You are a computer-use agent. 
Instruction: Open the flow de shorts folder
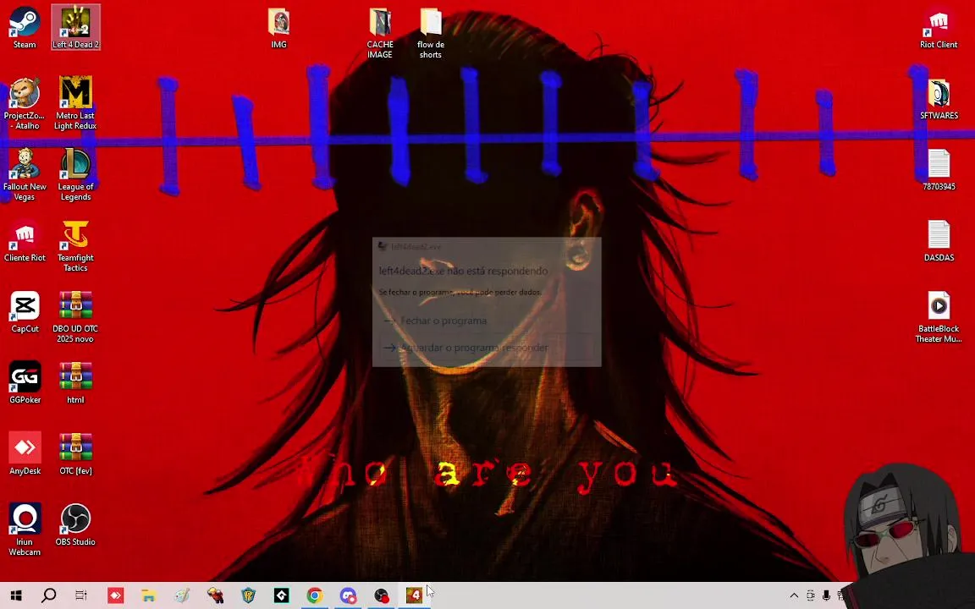(430, 34)
